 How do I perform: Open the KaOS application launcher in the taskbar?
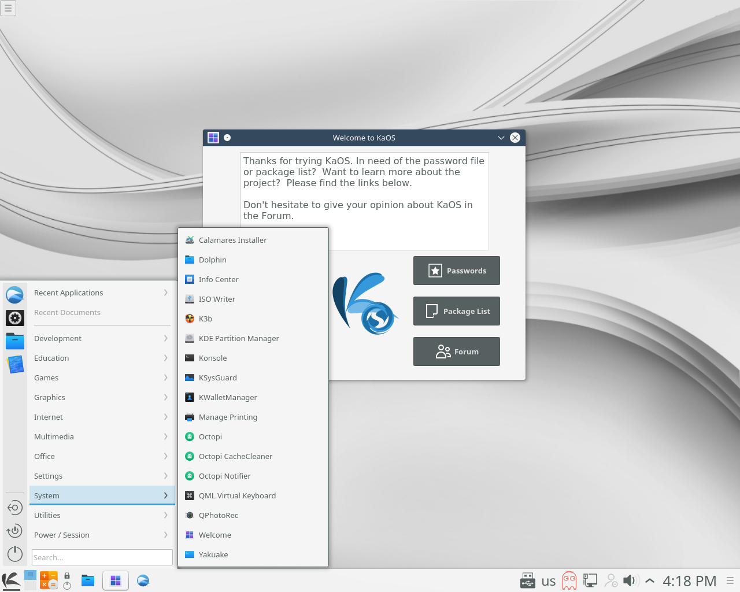(x=11, y=580)
